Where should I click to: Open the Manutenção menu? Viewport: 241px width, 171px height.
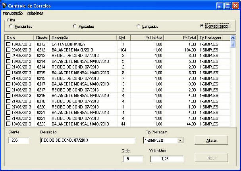click(x=12, y=13)
